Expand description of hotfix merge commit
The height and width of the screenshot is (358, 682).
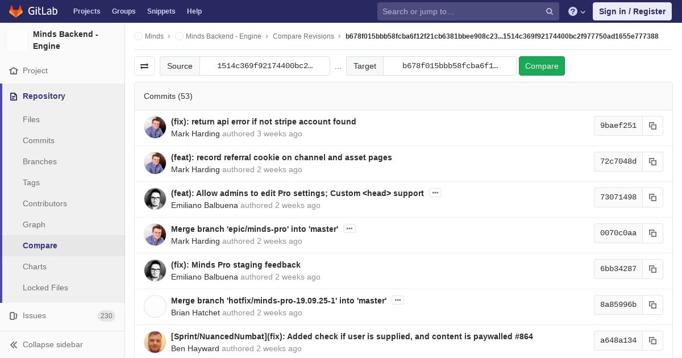click(x=398, y=301)
